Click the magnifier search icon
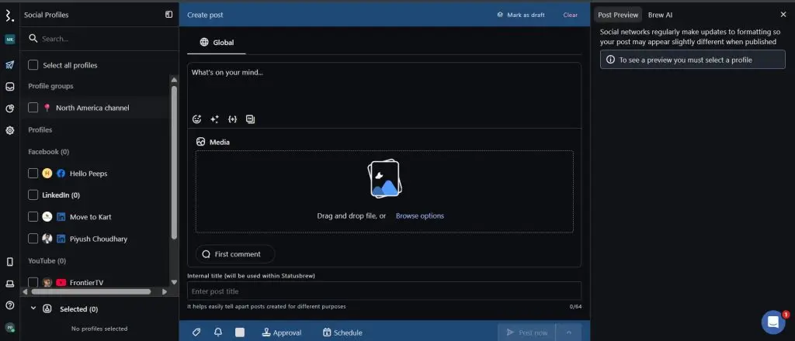Viewport: 795px width, 341px height. 33,39
